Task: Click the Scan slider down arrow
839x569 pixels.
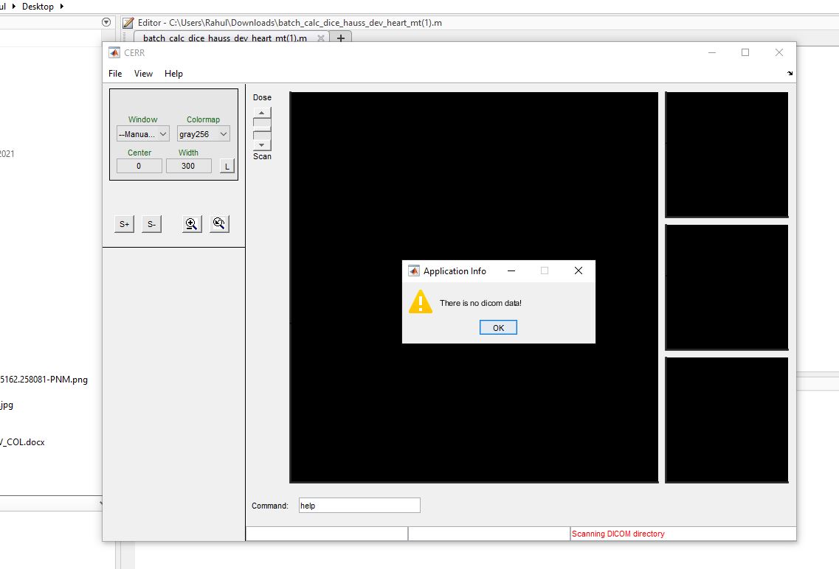Action: point(262,144)
